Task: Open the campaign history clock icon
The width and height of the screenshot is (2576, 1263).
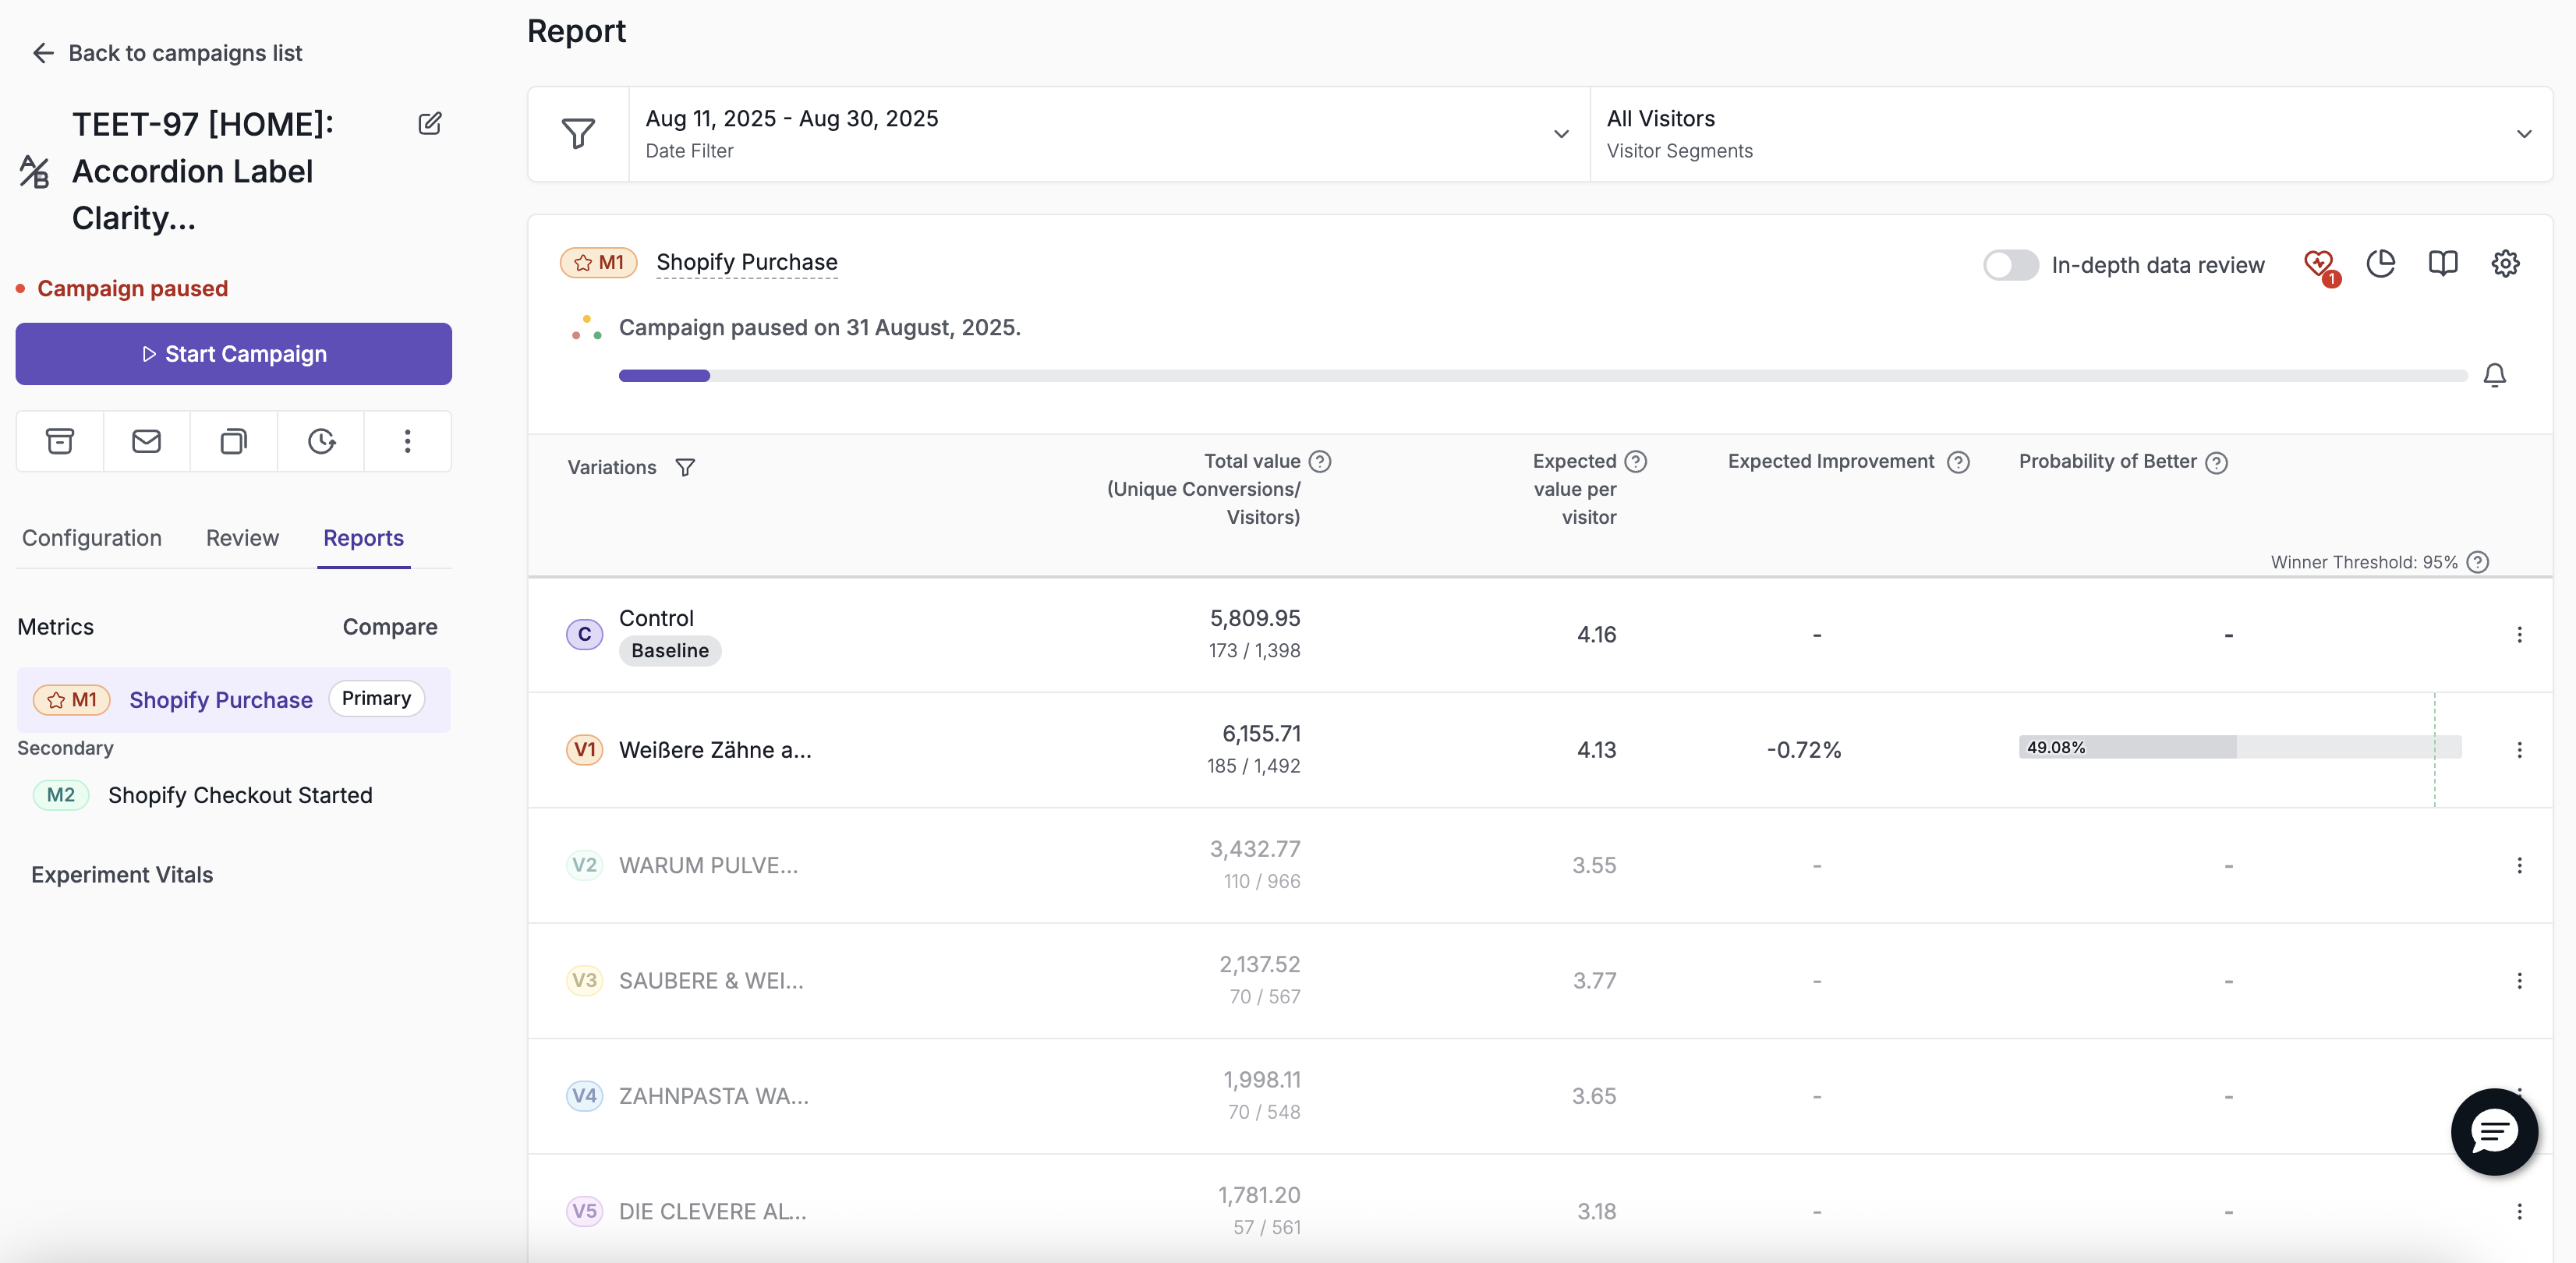Action: (x=321, y=441)
